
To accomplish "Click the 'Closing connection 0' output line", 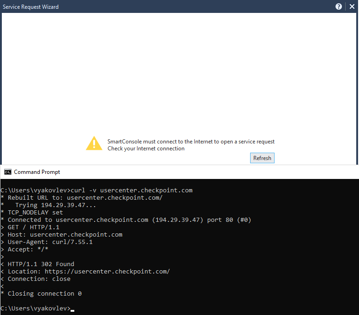I will pyautogui.click(x=44, y=293).
